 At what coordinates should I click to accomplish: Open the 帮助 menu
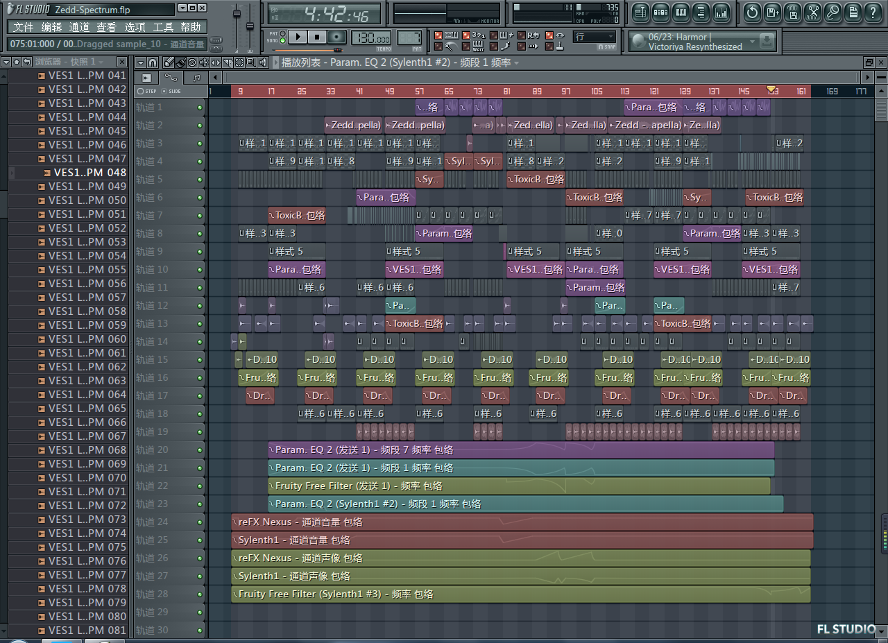[x=191, y=27]
